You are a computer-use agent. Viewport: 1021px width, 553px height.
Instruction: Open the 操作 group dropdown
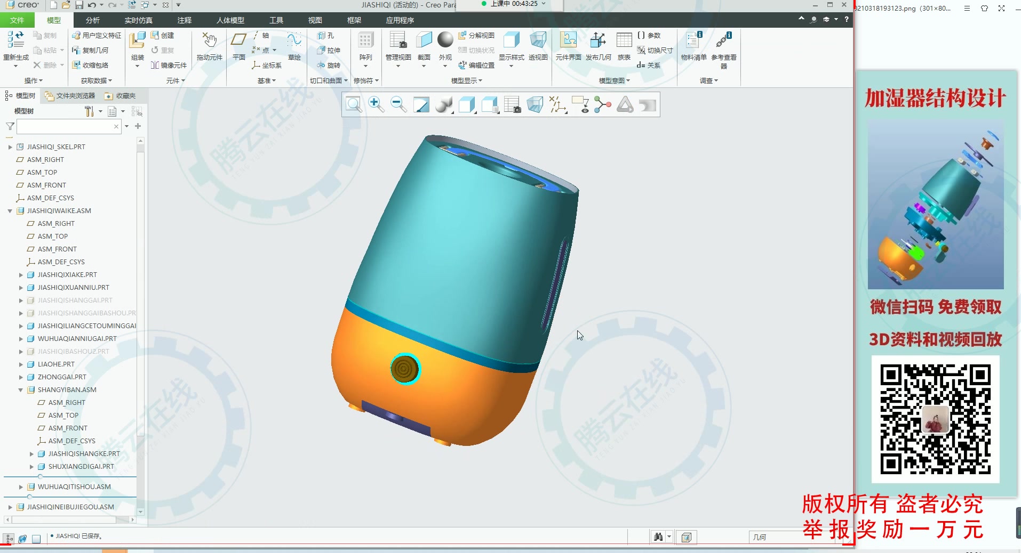(x=34, y=80)
